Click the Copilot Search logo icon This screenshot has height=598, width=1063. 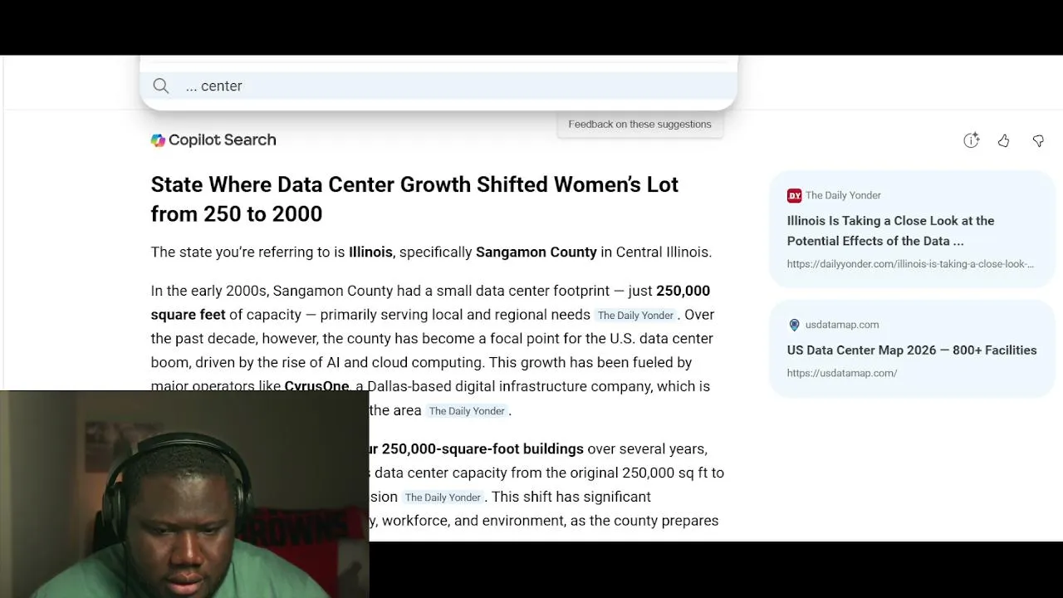(158, 140)
